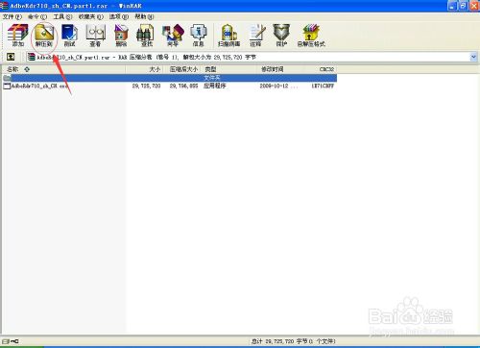Open the 命令 (Commands) menu
Image resolution: width=480 pixels, height=348 pixels.
pos(37,16)
